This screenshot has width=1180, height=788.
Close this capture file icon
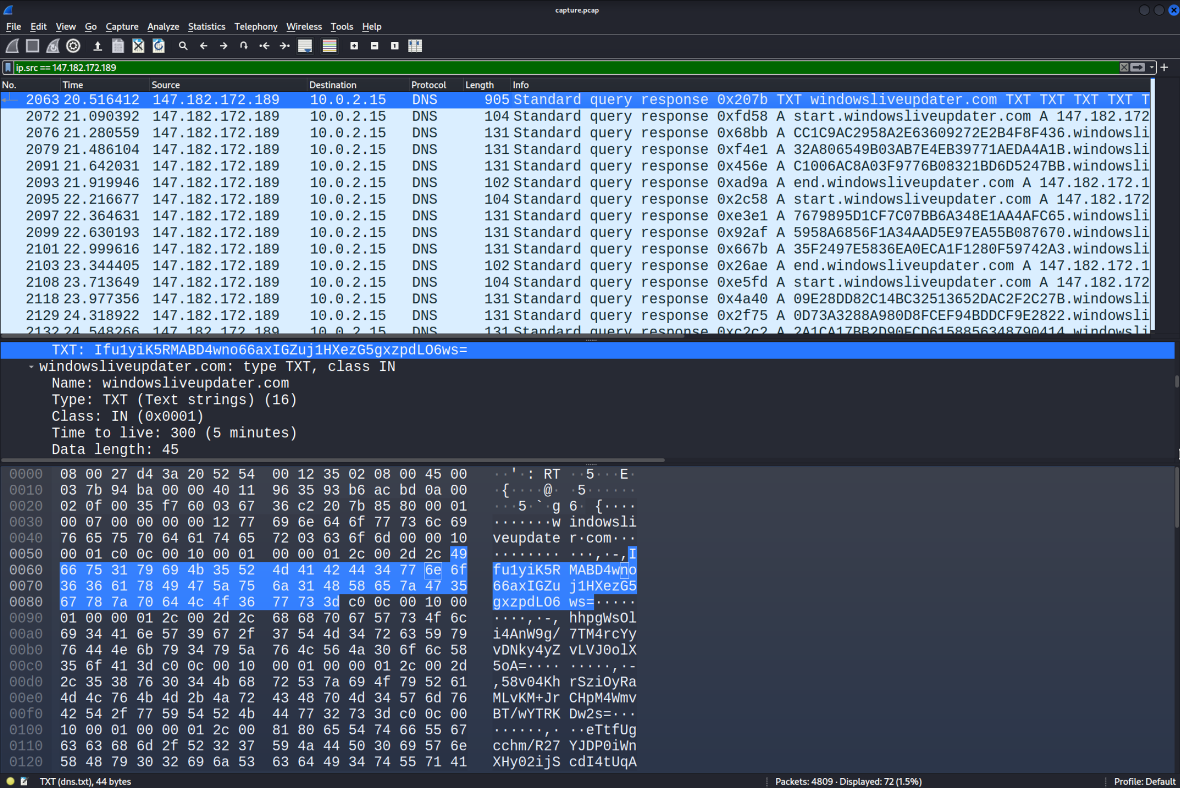pos(138,46)
